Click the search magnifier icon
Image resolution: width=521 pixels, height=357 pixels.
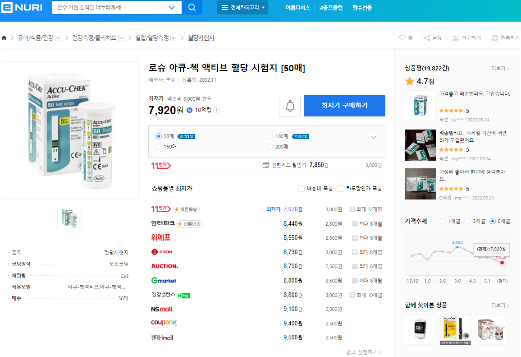(192, 7)
